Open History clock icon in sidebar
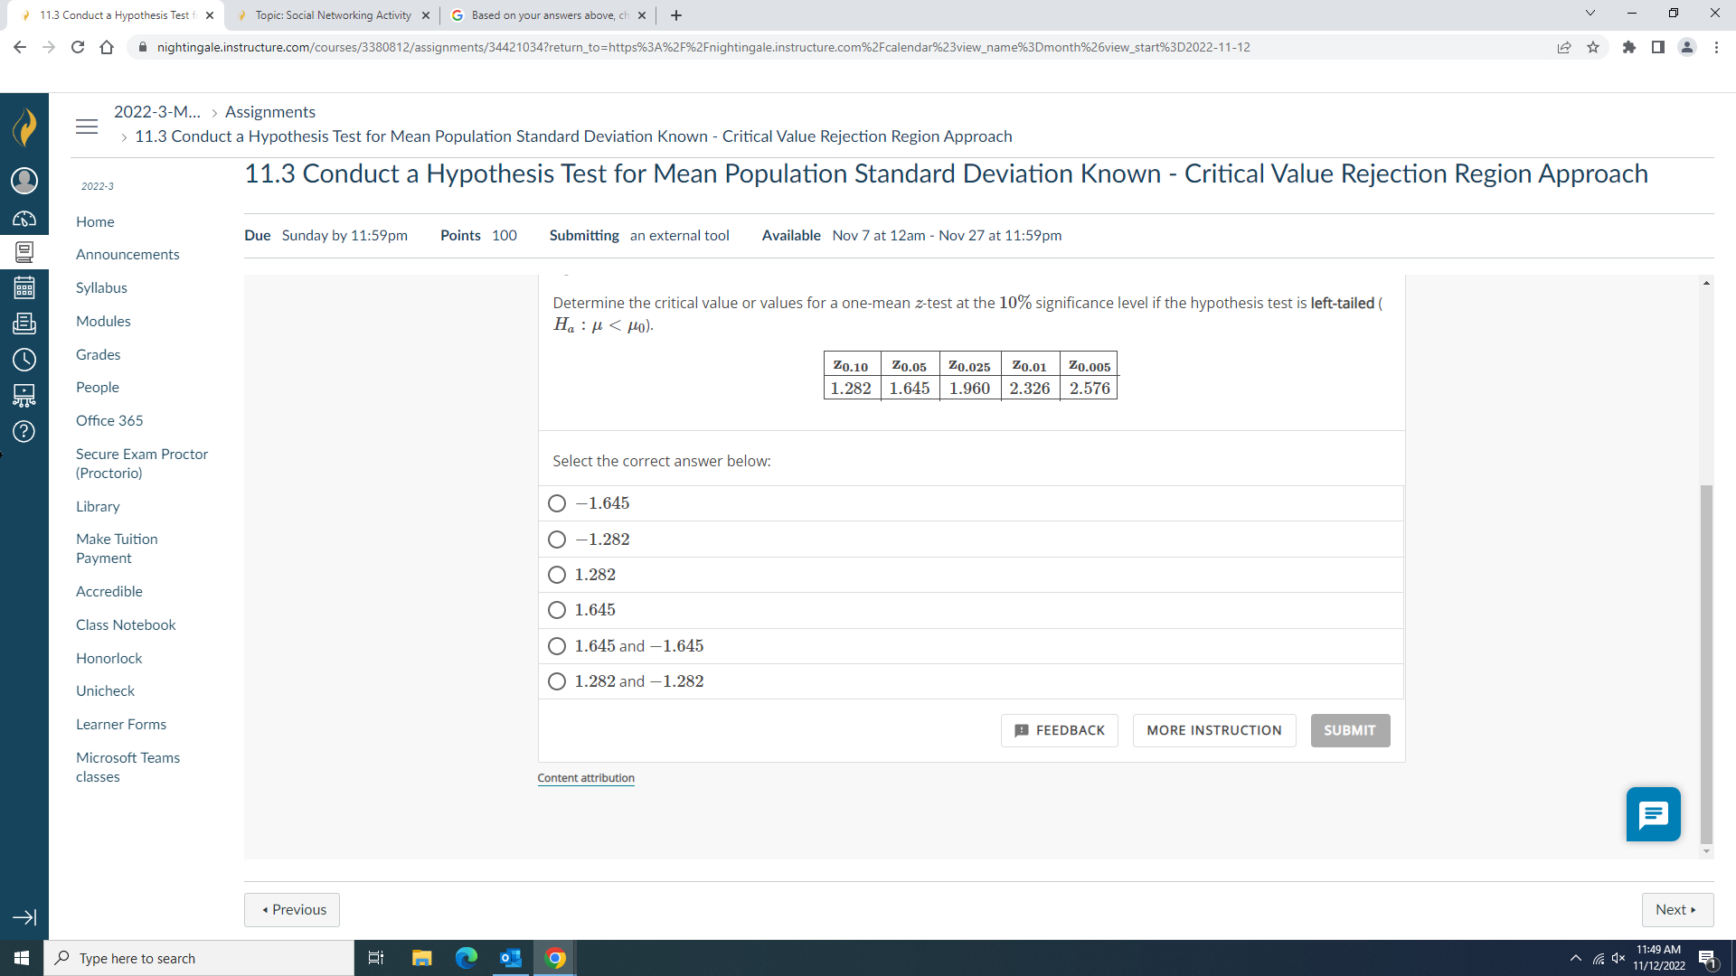 click(x=24, y=360)
